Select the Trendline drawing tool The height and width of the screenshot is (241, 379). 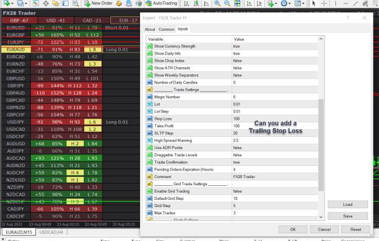[355, 3]
